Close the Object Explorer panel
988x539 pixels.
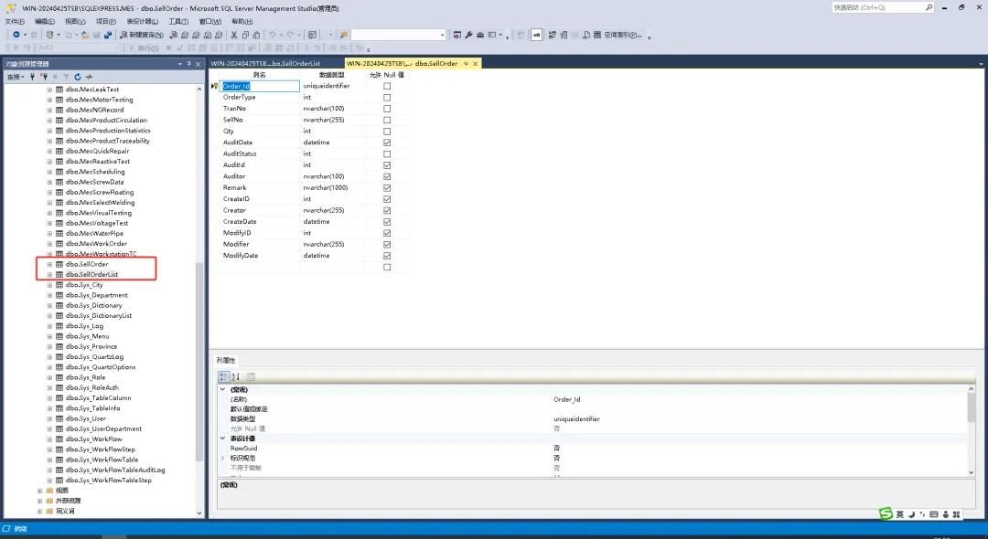(198, 64)
